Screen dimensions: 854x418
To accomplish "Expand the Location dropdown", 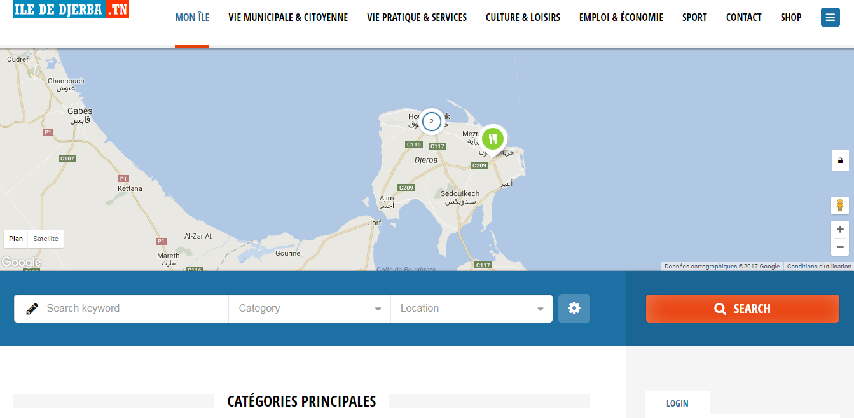I will [472, 309].
